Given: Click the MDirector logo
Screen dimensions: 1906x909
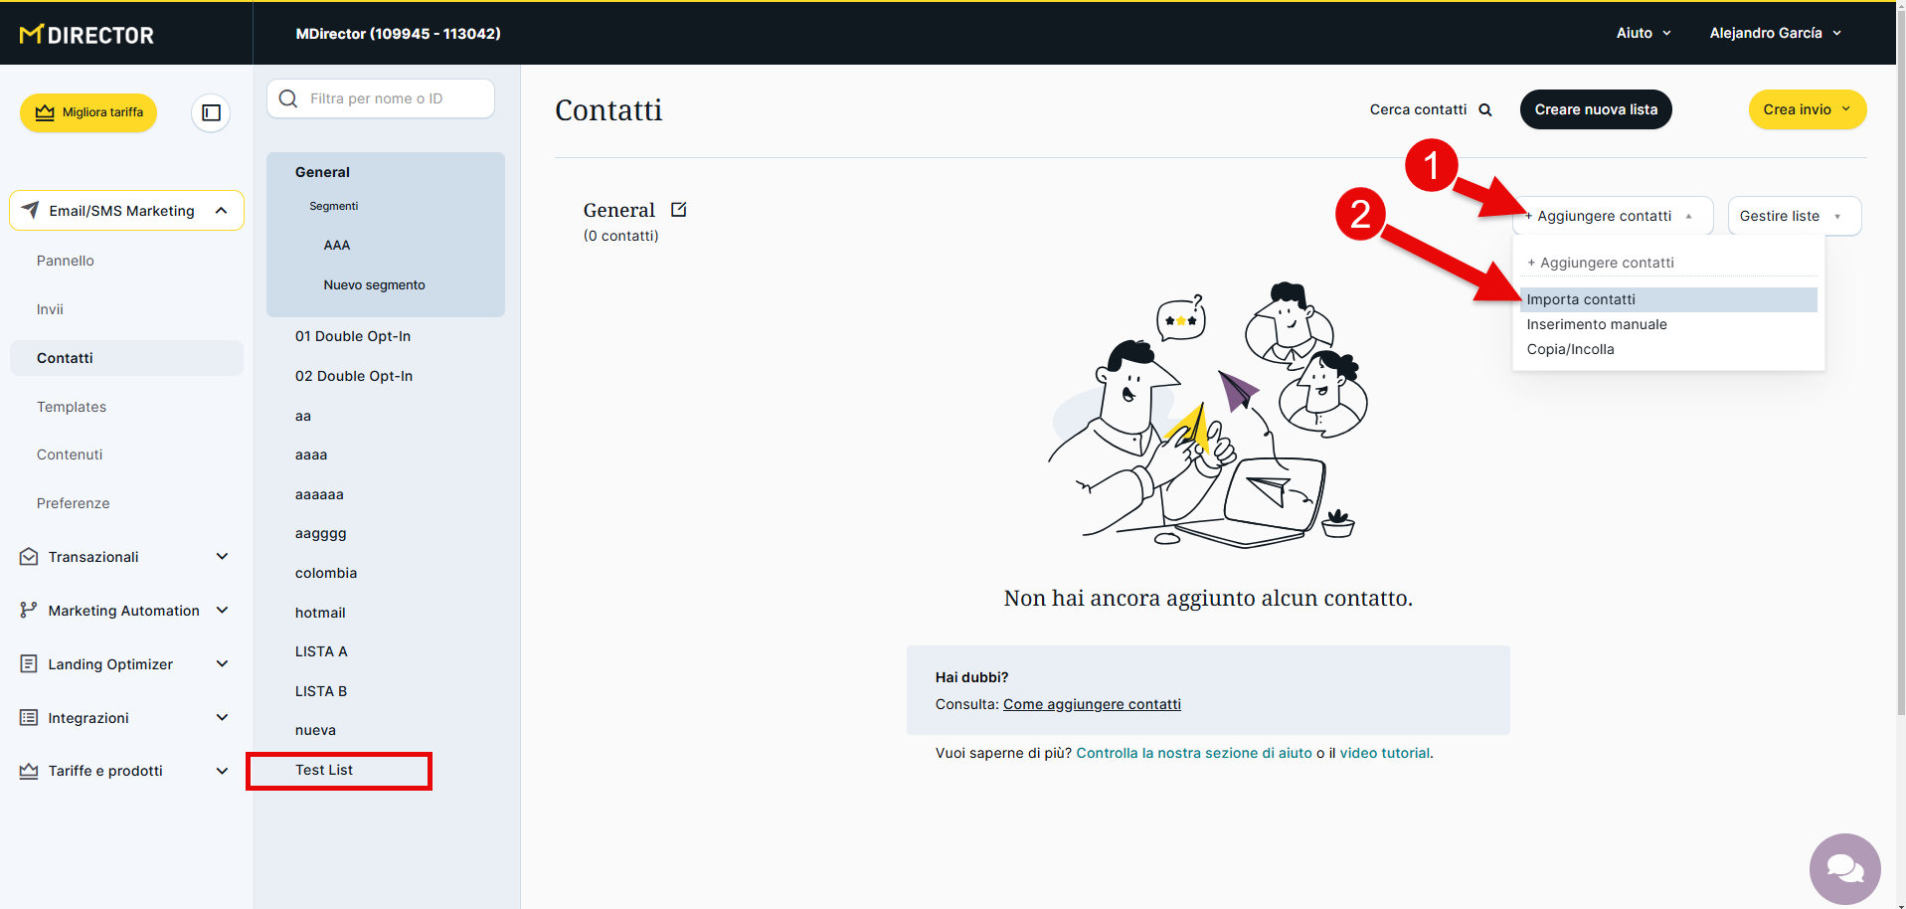Looking at the screenshot, I should pyautogui.click(x=87, y=35).
